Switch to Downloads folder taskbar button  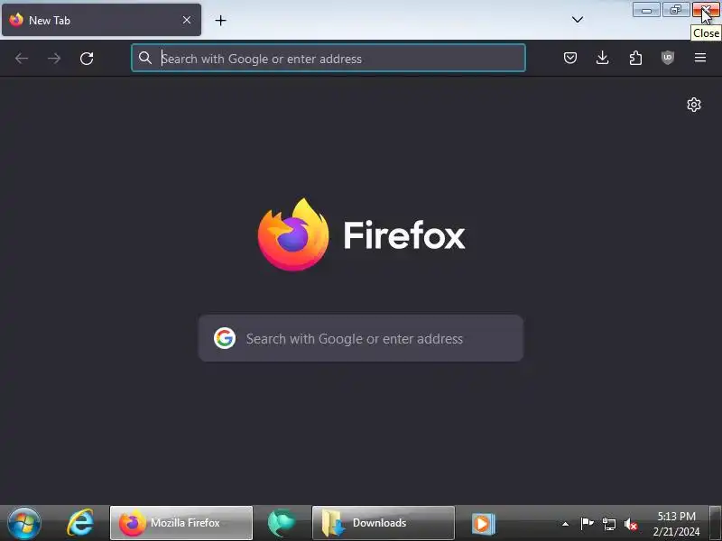(x=383, y=523)
